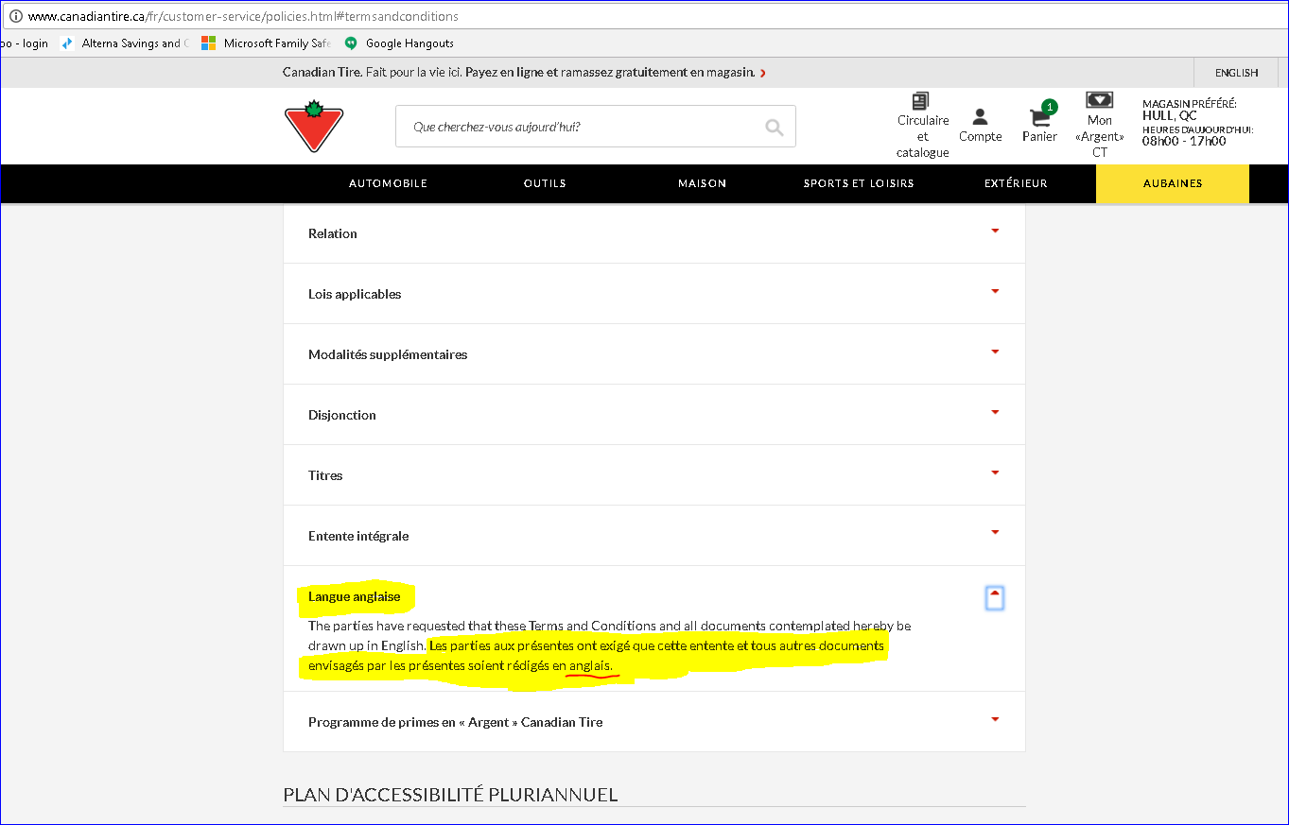
Task: Click the Hull, QC preferred store link
Action: (x=1169, y=116)
